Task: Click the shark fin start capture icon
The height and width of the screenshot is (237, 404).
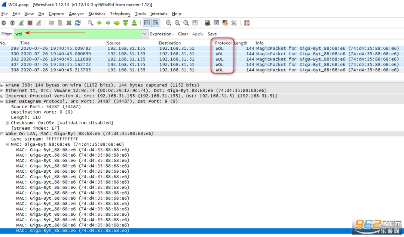Action: pos(21,23)
